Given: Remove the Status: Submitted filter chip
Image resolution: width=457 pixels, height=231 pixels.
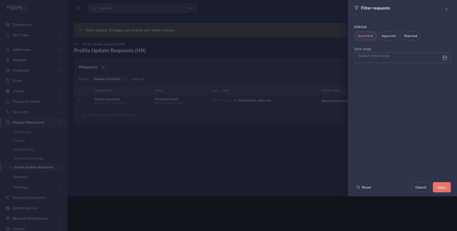Looking at the screenshot, I should click(124, 79).
